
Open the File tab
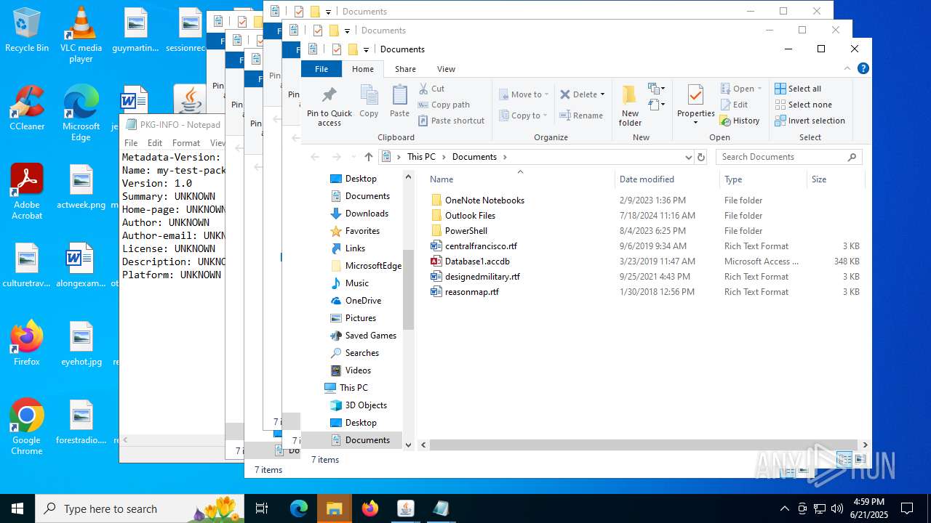click(321, 69)
